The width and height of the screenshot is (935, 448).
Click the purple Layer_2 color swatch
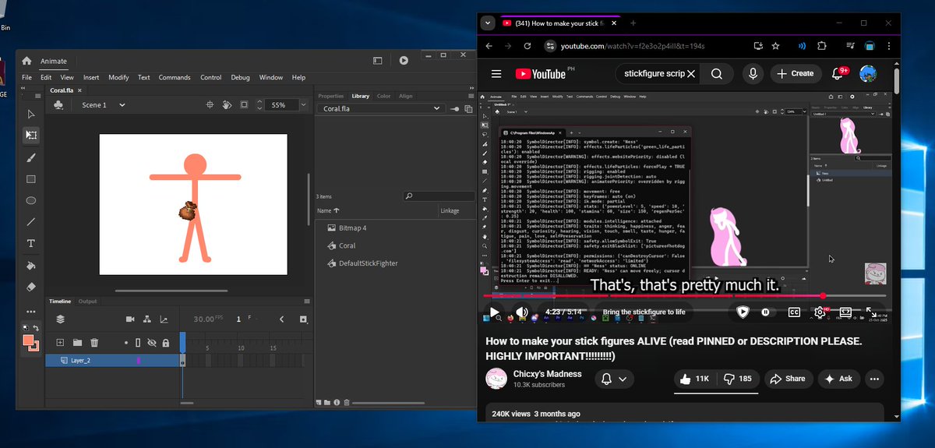point(139,361)
